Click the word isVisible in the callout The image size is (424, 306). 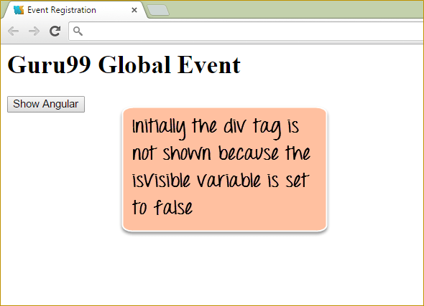pos(161,181)
